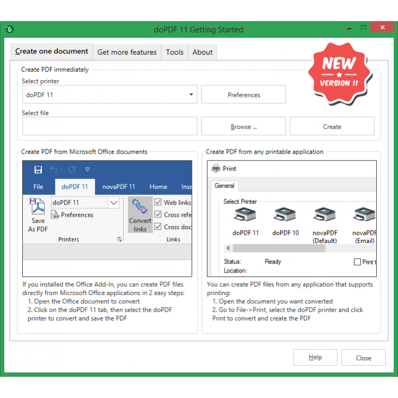Screen dimensions: 398x398
Task: Minimize the doPDF window
Action: (349, 29)
